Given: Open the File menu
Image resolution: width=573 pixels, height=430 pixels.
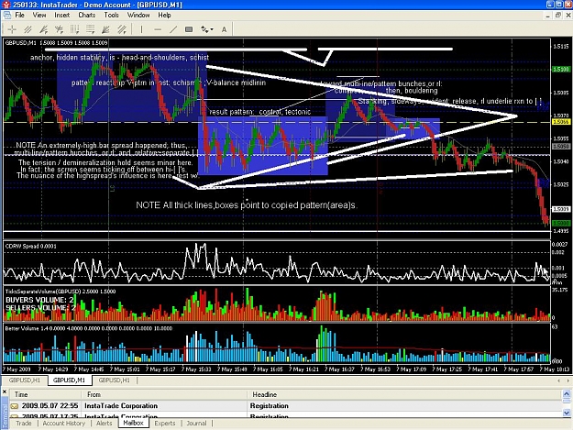Looking at the screenshot, I should point(20,16).
